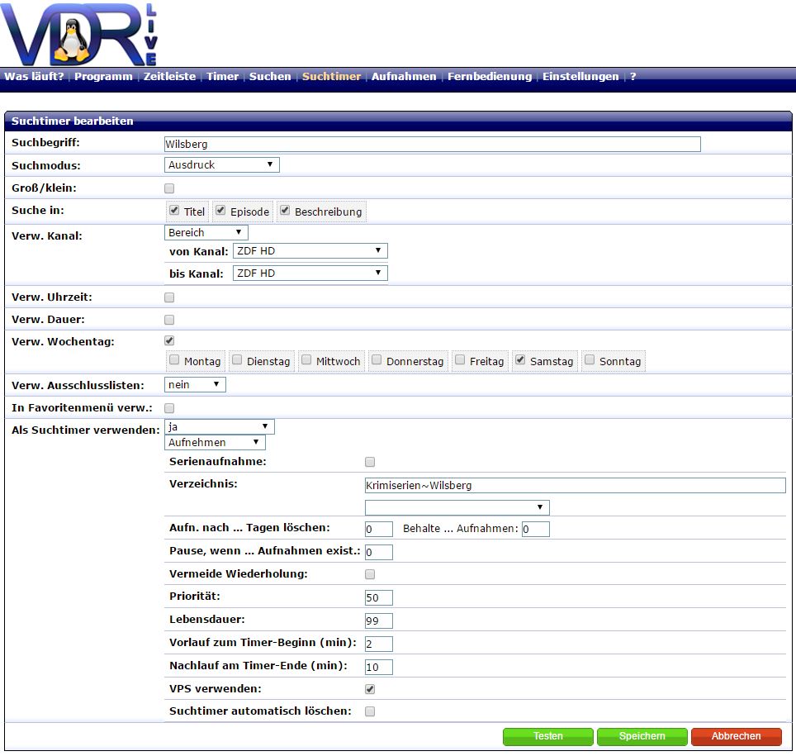Click the Priorität field showing 50
The height and width of the screenshot is (756, 796).
[379, 597]
